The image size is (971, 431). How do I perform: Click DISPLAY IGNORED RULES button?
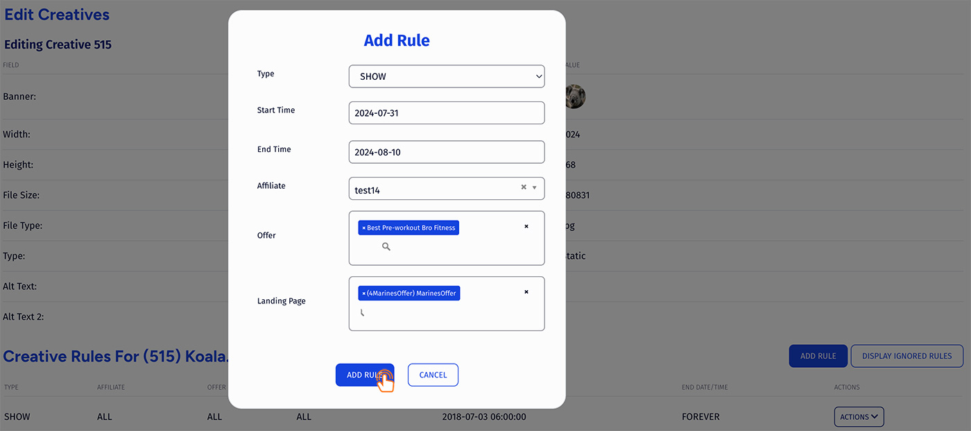[x=906, y=356]
